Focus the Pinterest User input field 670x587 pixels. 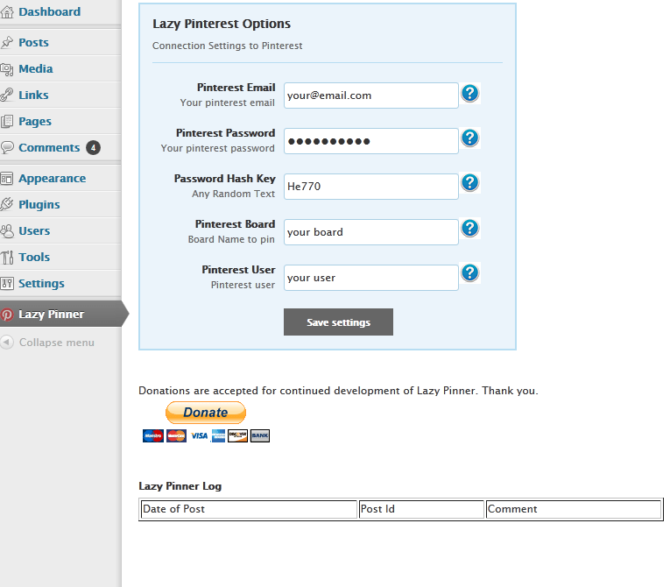click(x=370, y=278)
